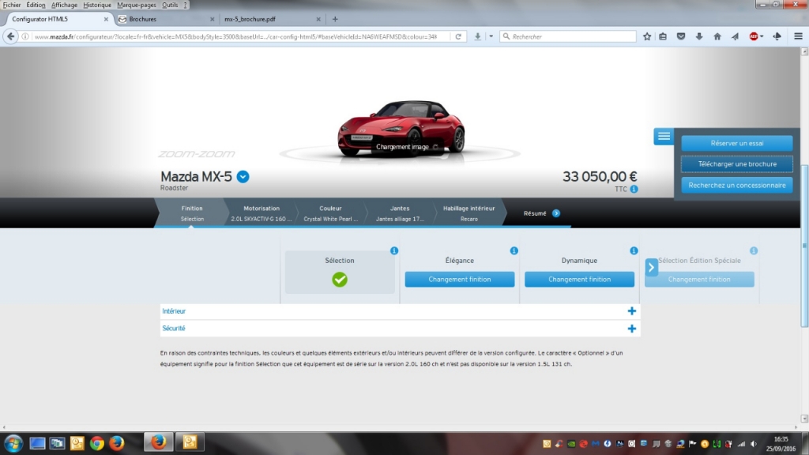Expand the Sécurité section
The height and width of the screenshot is (455, 809).
click(631, 329)
